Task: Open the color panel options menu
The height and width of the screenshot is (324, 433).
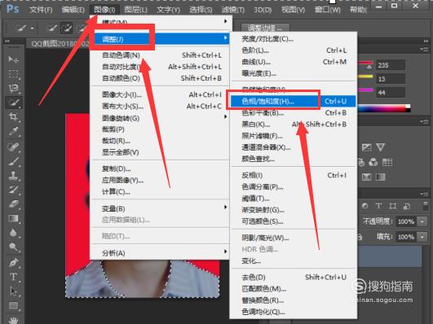Action: pyautogui.click(x=424, y=49)
